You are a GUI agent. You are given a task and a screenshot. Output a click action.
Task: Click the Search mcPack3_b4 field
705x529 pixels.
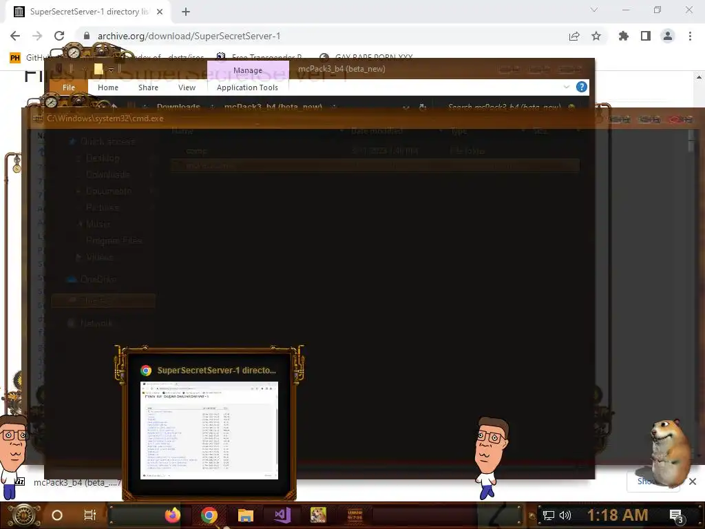(503, 107)
